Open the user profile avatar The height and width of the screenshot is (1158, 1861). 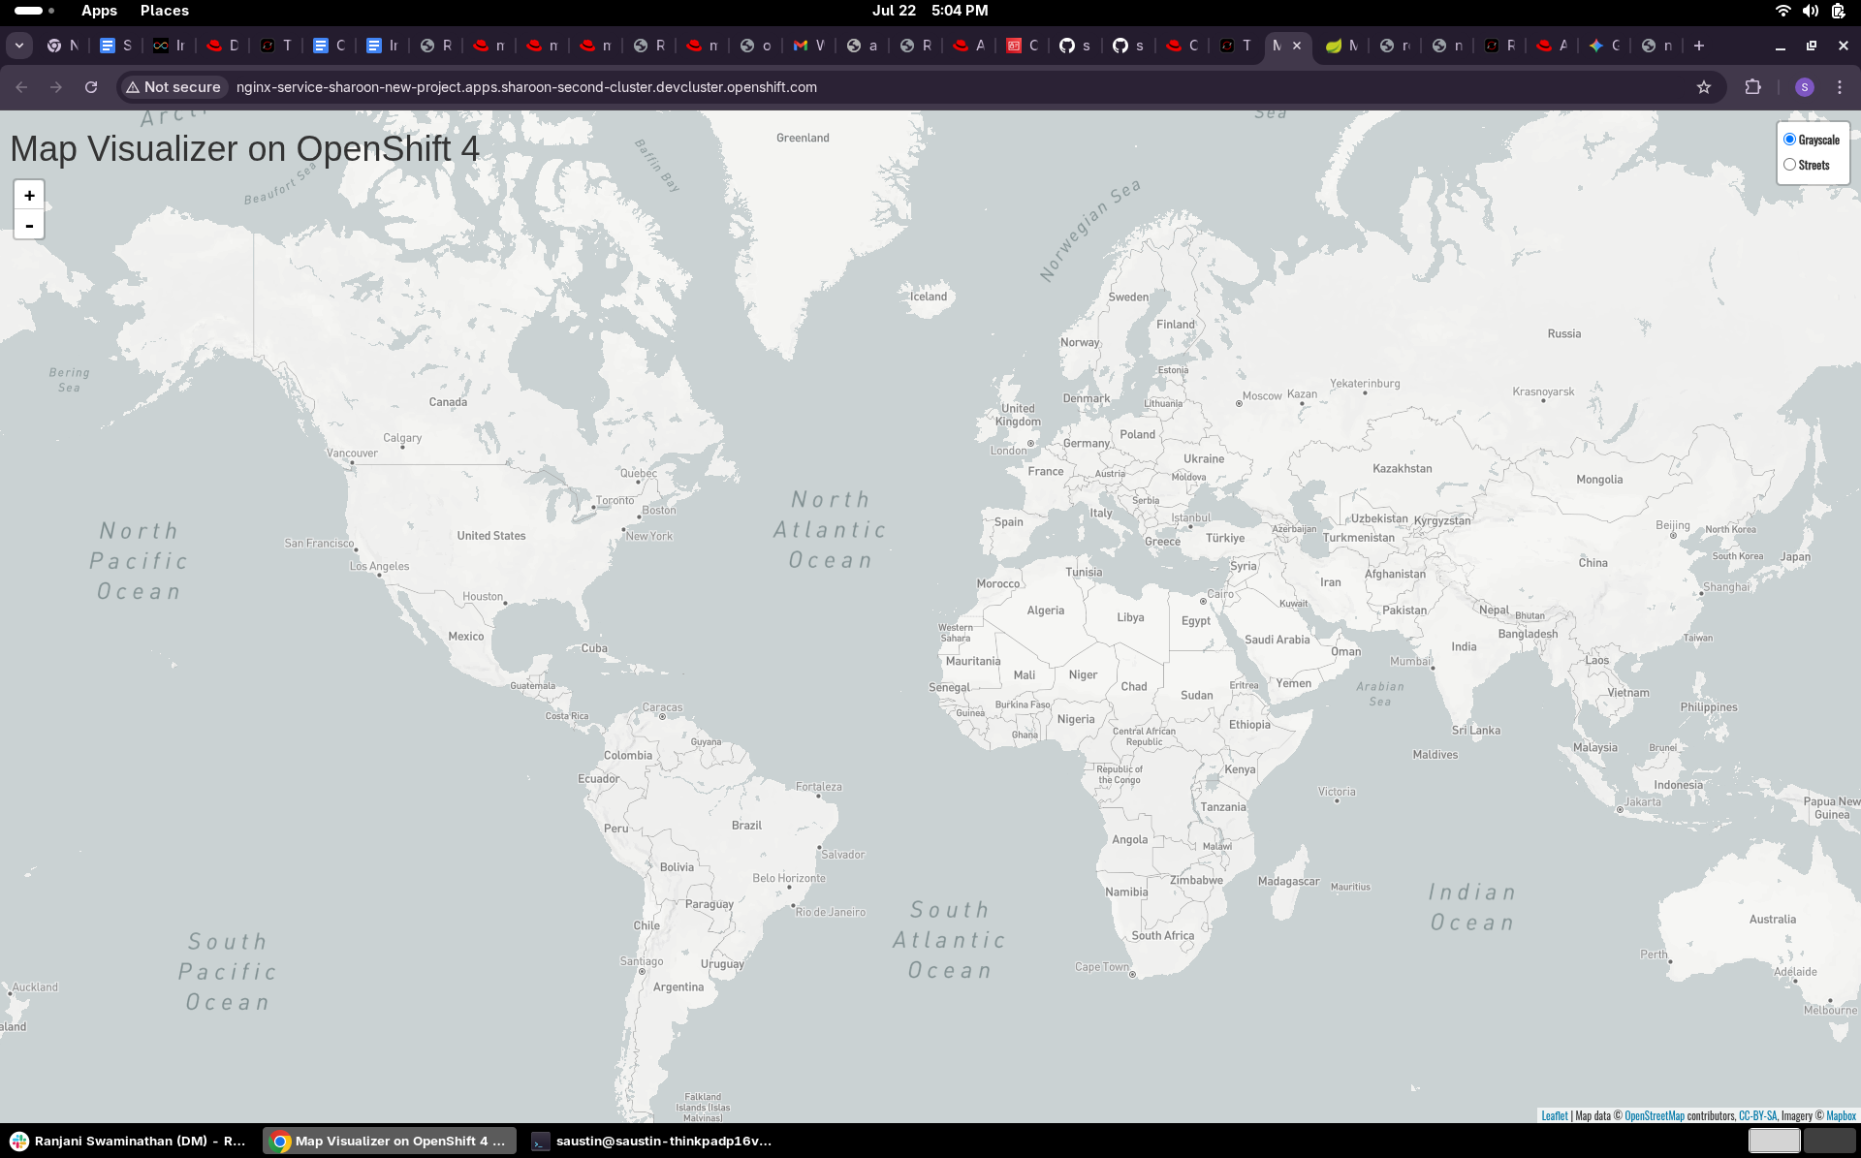pyautogui.click(x=1804, y=87)
